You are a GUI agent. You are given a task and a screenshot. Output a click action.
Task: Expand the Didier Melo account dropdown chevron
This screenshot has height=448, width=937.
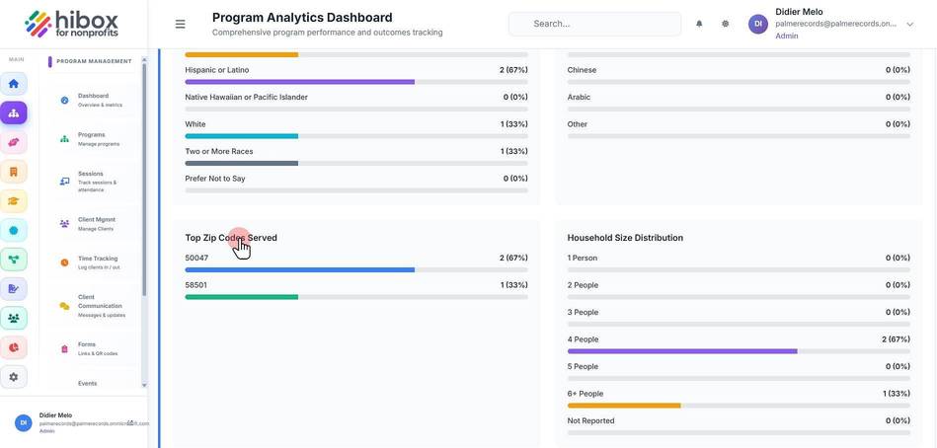click(x=910, y=24)
